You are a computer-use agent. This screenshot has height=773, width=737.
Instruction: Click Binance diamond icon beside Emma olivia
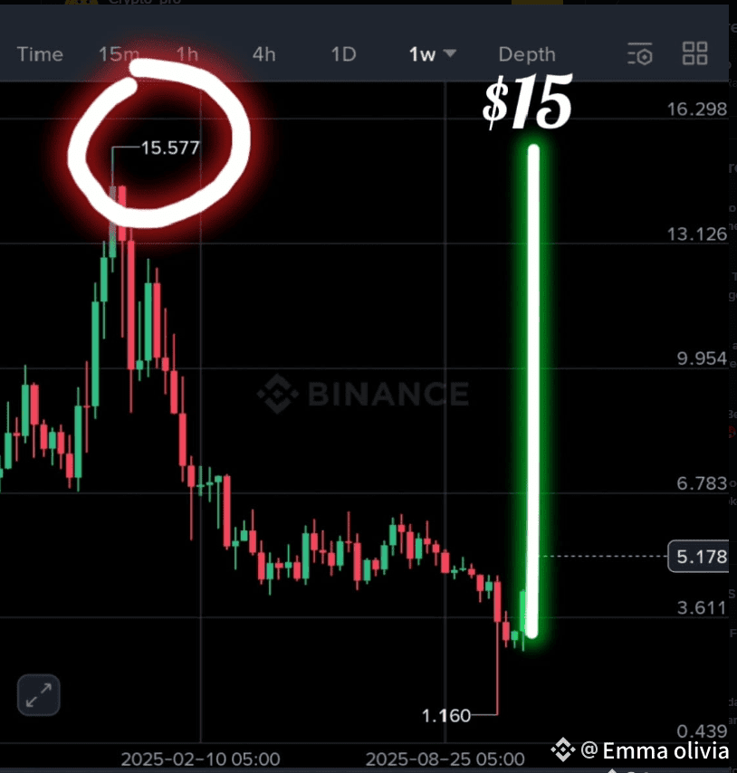563,749
